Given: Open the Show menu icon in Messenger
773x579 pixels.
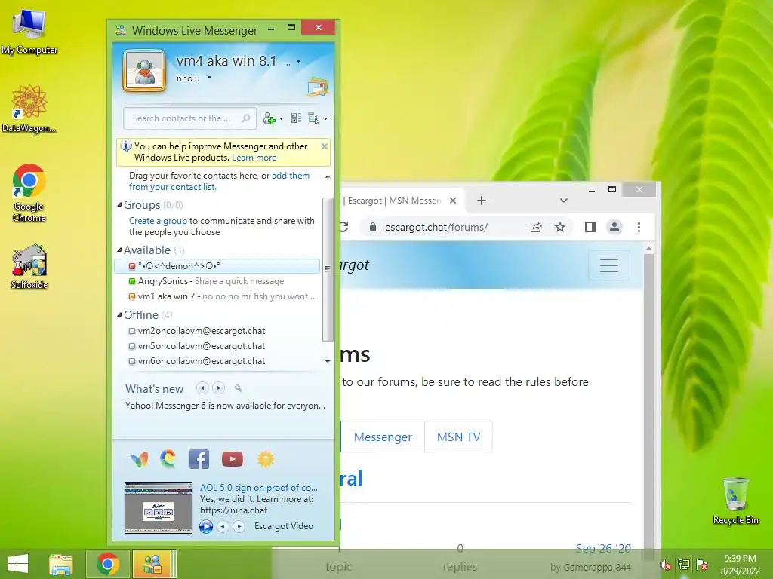Looking at the screenshot, I should click(313, 118).
